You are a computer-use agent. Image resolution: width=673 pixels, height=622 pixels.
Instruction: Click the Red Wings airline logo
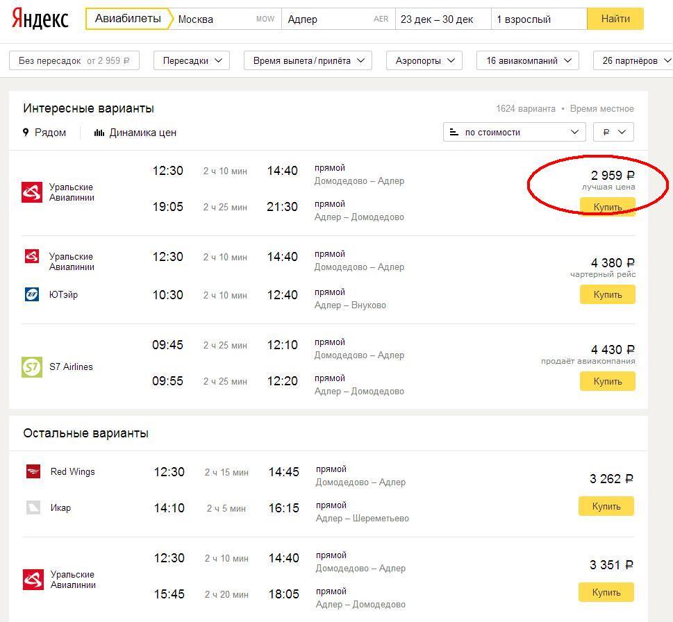tap(33, 471)
